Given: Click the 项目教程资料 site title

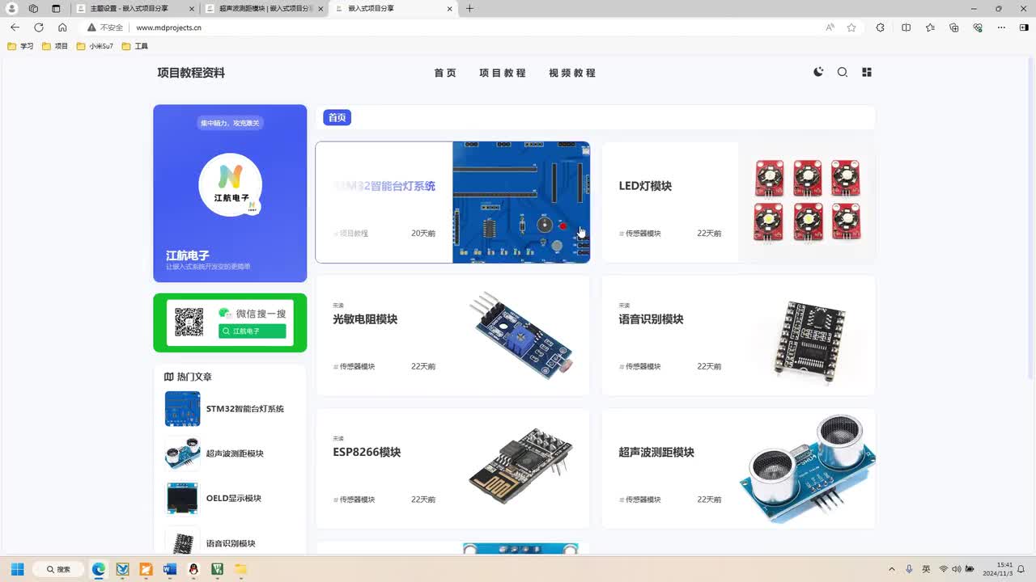Looking at the screenshot, I should pos(191,73).
